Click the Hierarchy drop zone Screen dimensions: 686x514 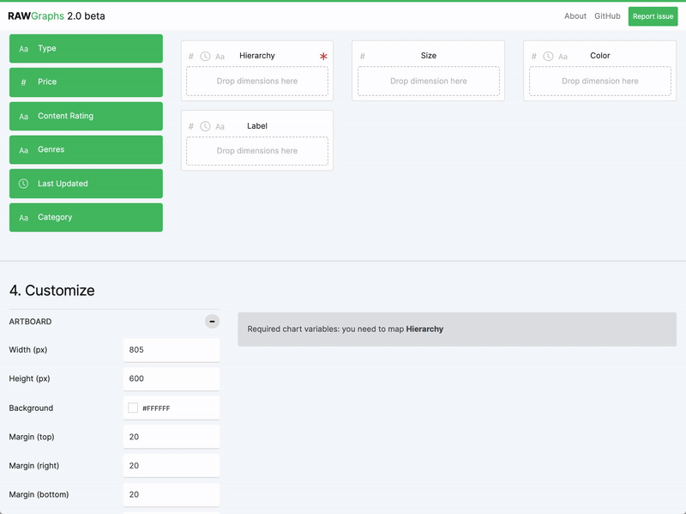257,81
